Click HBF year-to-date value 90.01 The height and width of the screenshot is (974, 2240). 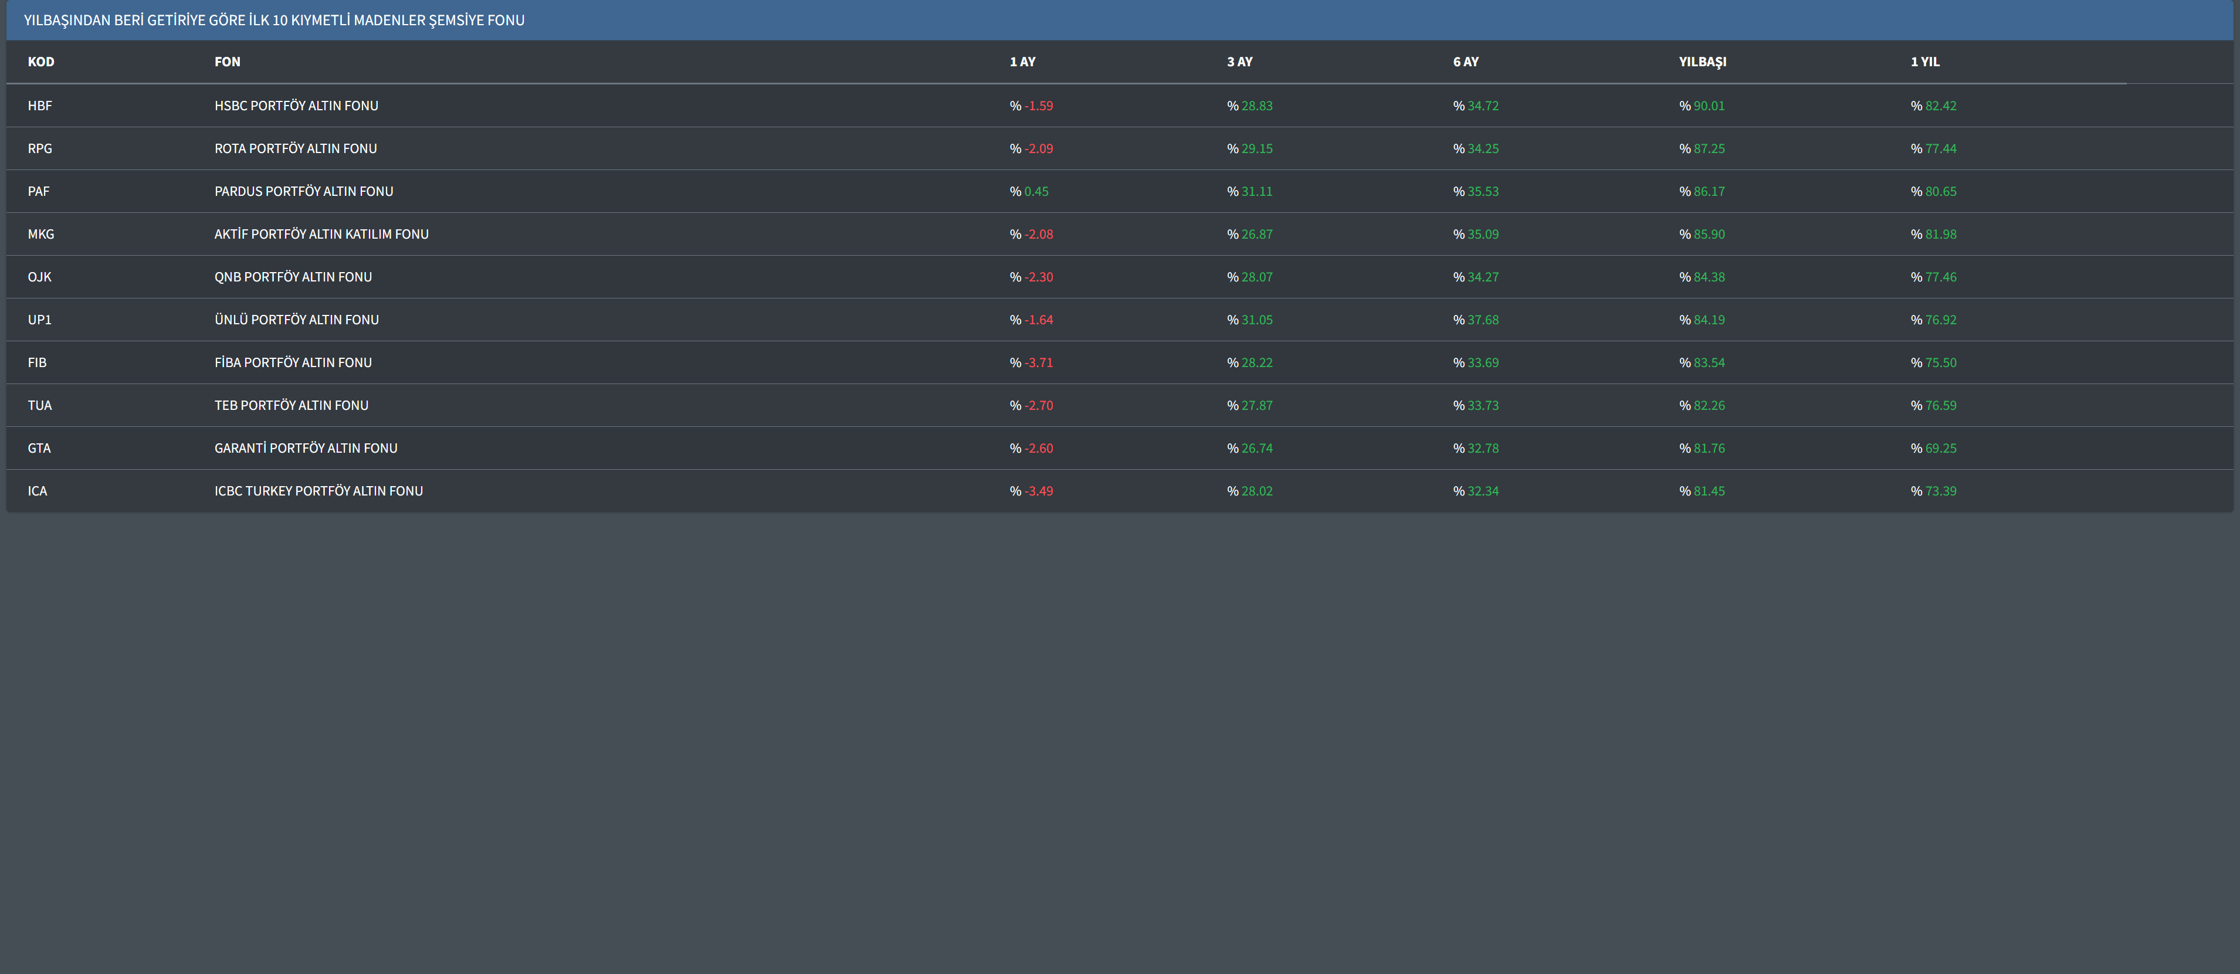click(1709, 106)
